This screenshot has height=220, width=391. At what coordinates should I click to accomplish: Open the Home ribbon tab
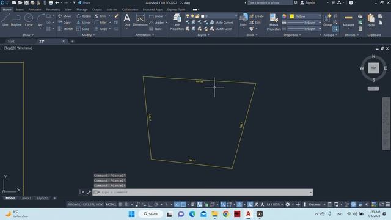point(7,10)
